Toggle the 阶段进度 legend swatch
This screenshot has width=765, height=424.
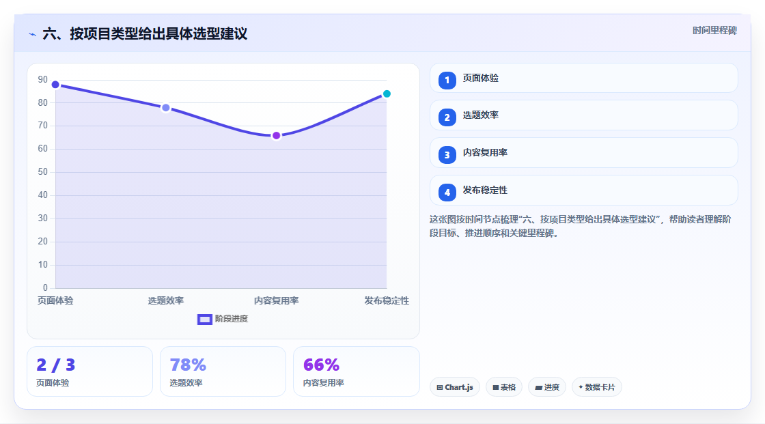coord(204,319)
